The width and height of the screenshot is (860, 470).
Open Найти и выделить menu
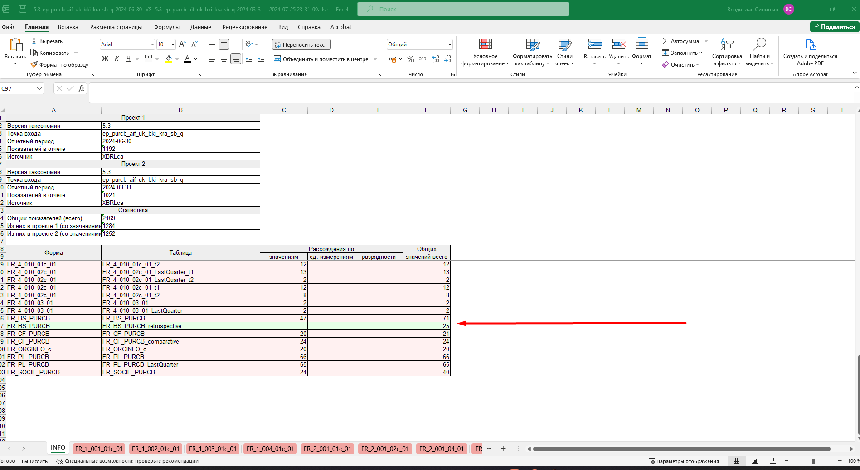coord(759,52)
